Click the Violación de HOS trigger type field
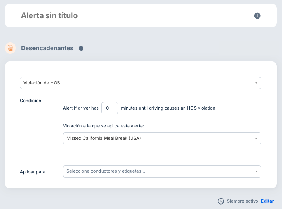The width and height of the screenshot is (282, 209). coord(134,83)
